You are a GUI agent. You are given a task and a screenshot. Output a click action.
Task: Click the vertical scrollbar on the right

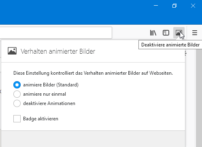click(x=199, y=98)
